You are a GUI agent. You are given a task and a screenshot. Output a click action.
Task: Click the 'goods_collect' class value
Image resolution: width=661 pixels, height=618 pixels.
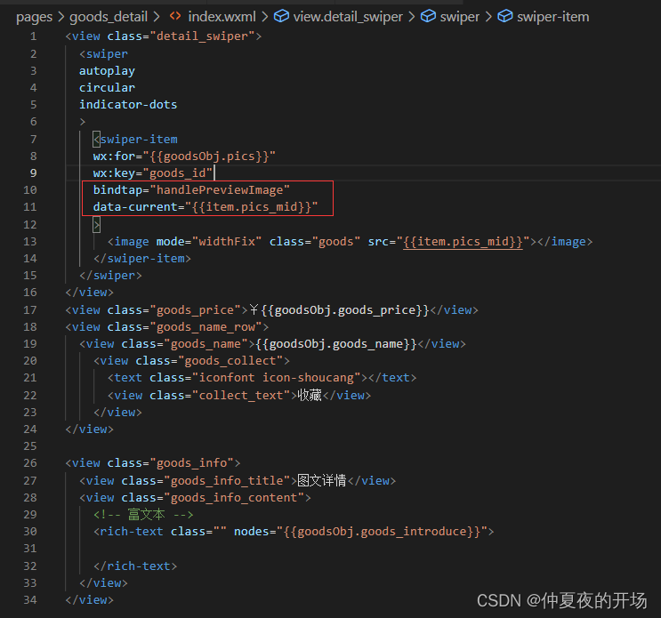[x=230, y=361]
